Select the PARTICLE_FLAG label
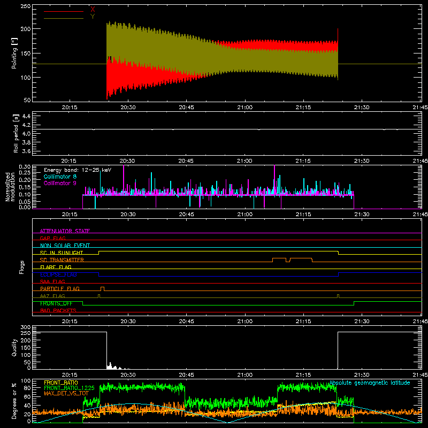Image resolution: width=428 pixels, height=428 pixels. pyautogui.click(x=60, y=288)
